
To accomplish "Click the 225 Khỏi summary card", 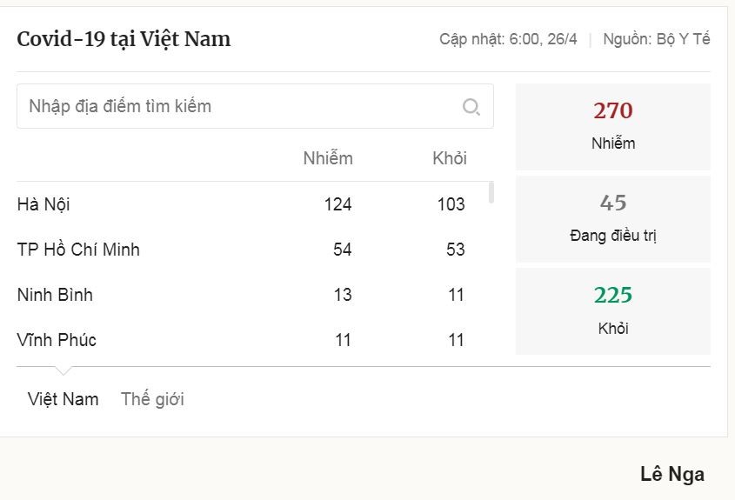I will (613, 311).
